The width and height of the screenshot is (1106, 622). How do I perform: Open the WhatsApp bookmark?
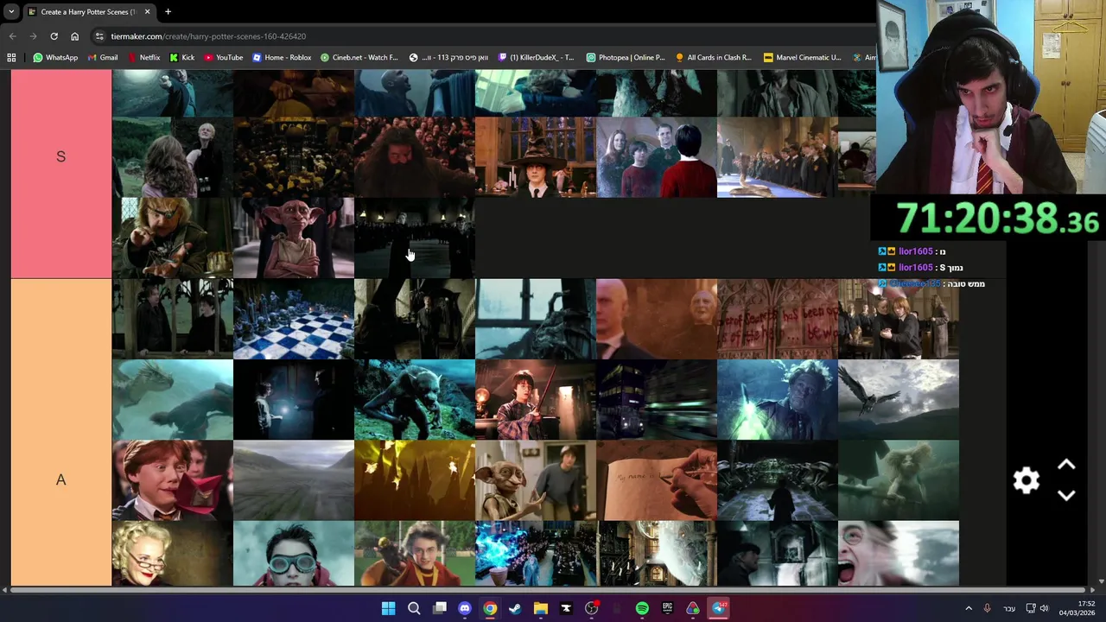[55, 57]
